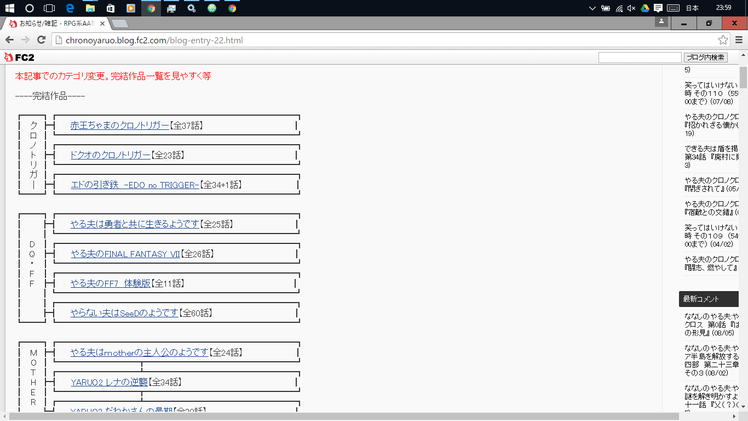Open Cortana search circle in taskbar
Image resolution: width=748 pixels, height=421 pixels.
30,8
